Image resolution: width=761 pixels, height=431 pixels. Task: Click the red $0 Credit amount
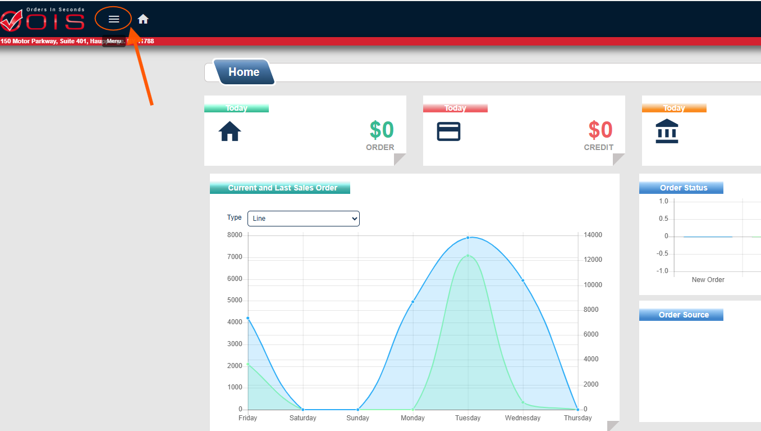point(600,130)
